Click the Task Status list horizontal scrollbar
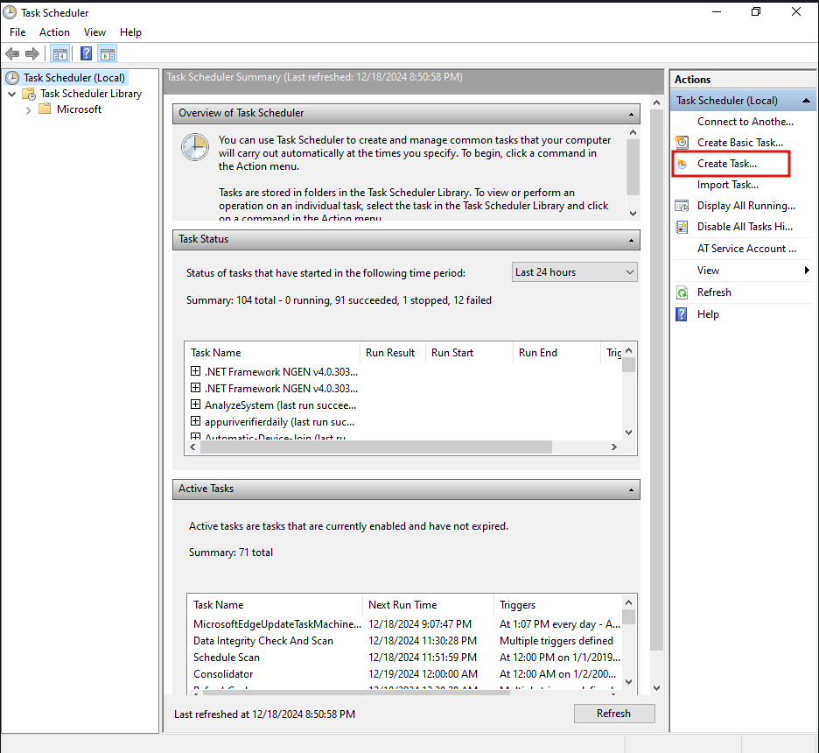This screenshot has height=753, width=819. pyautogui.click(x=376, y=447)
